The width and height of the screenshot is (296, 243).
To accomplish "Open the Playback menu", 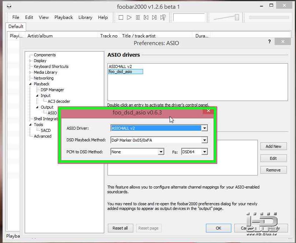I will pos(64,17).
